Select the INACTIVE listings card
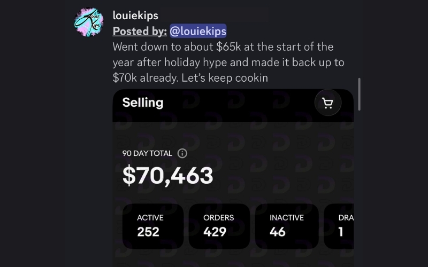The width and height of the screenshot is (428, 267). click(x=287, y=226)
